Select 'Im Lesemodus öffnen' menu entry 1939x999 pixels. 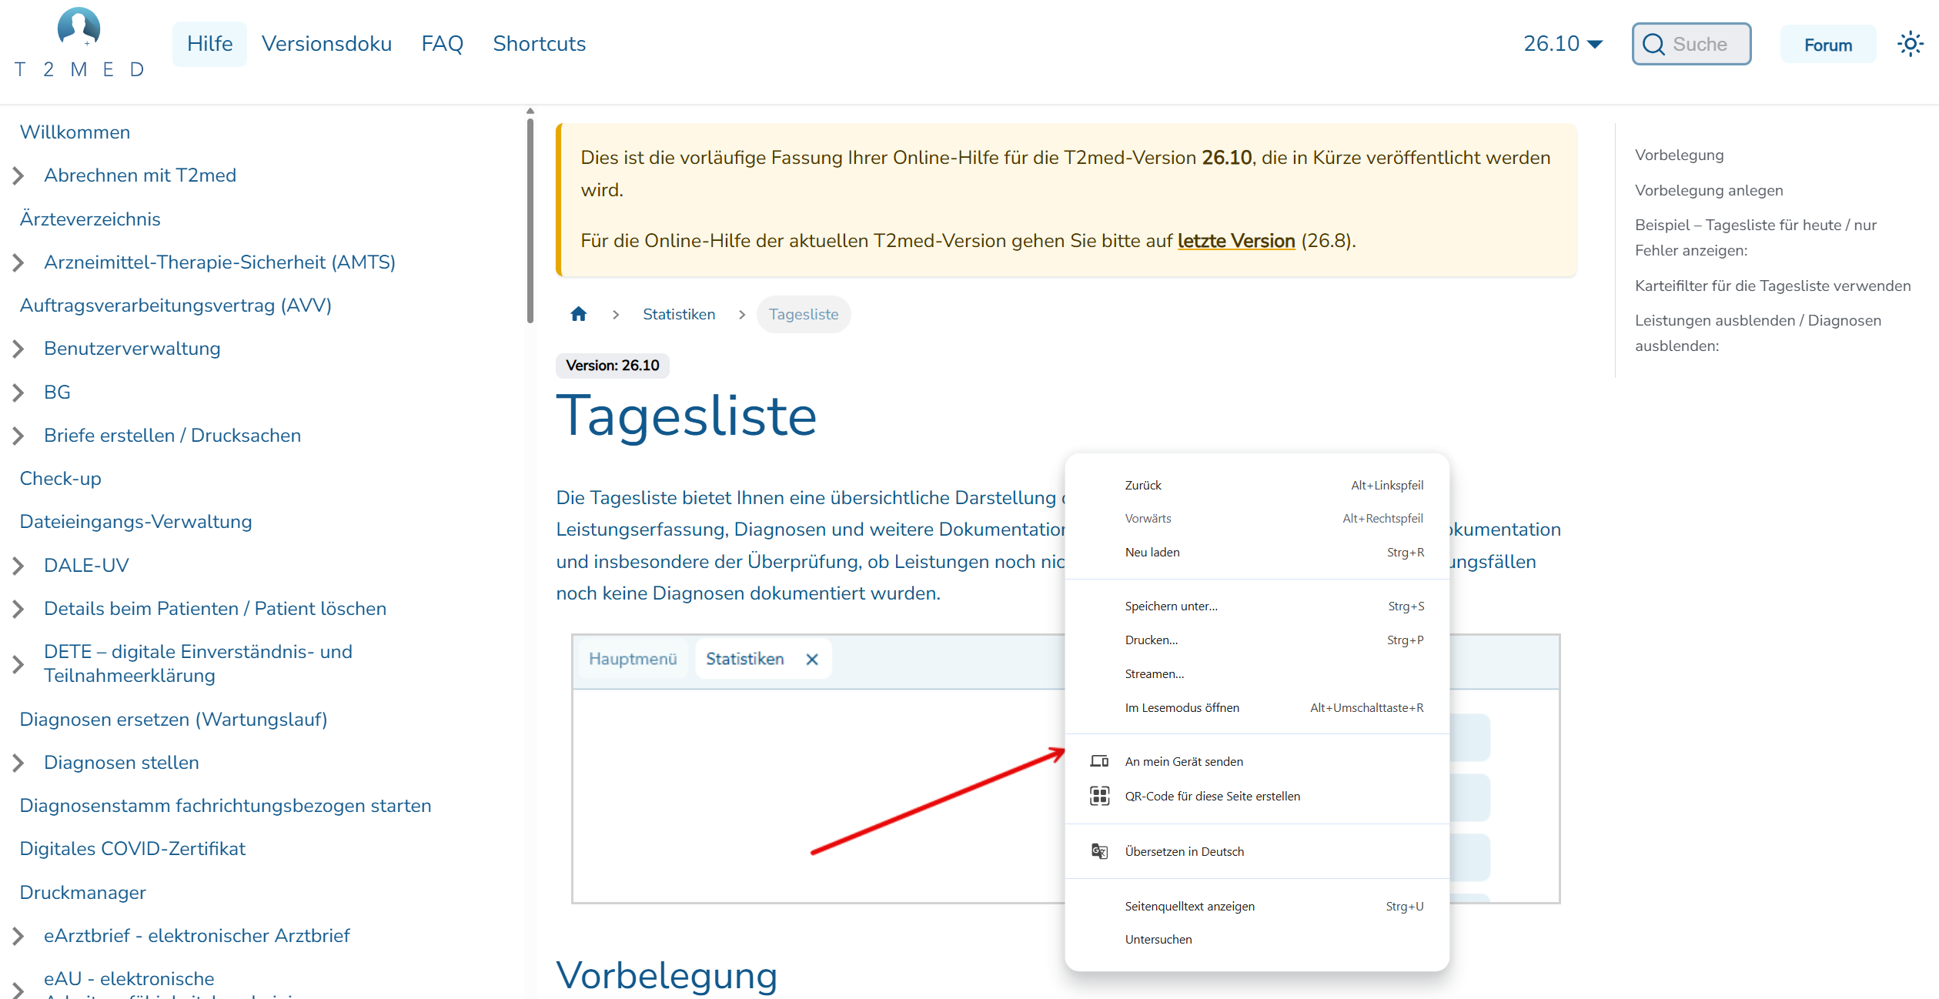coord(1257,707)
